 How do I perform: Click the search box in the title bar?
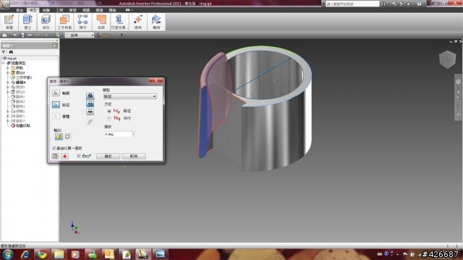pos(352,4)
